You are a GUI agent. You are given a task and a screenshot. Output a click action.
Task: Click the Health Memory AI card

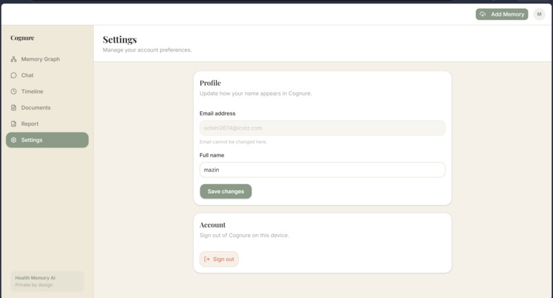(x=47, y=282)
